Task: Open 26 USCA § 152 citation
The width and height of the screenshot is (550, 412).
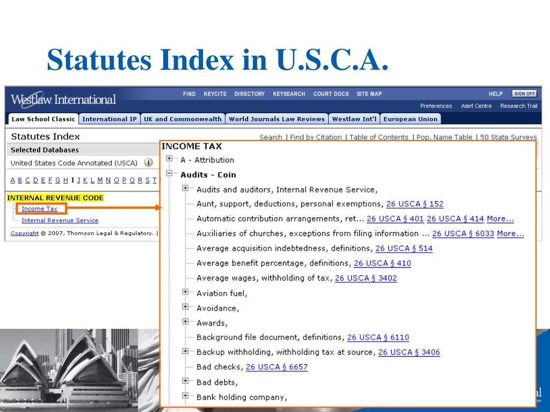Action: click(415, 204)
